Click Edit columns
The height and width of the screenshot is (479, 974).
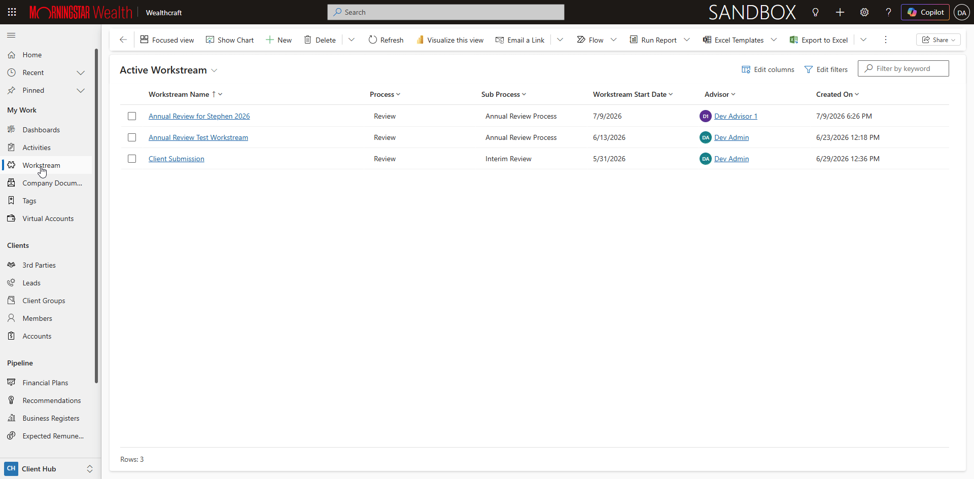[768, 69]
